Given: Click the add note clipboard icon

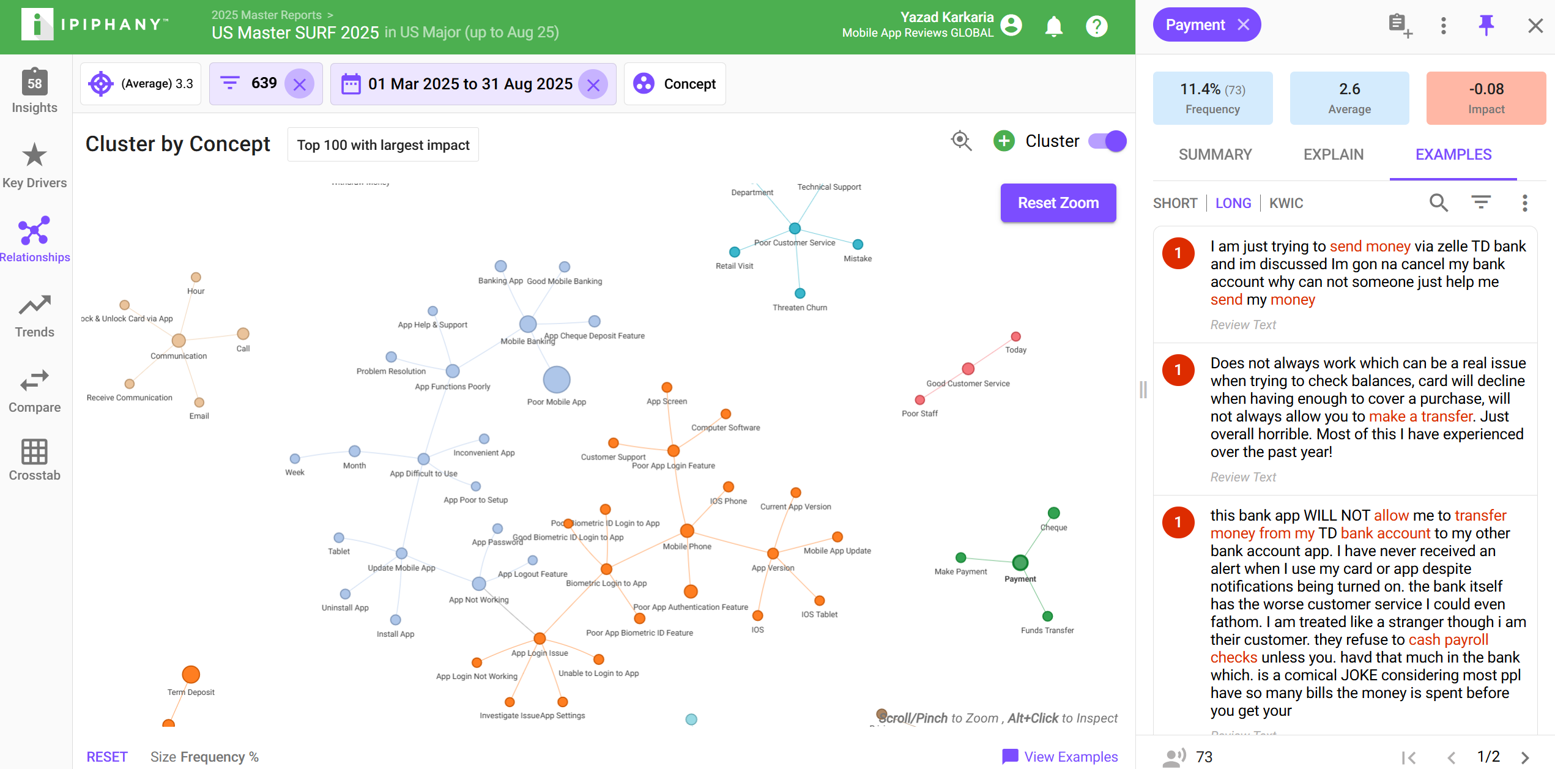Looking at the screenshot, I should pyautogui.click(x=1399, y=25).
